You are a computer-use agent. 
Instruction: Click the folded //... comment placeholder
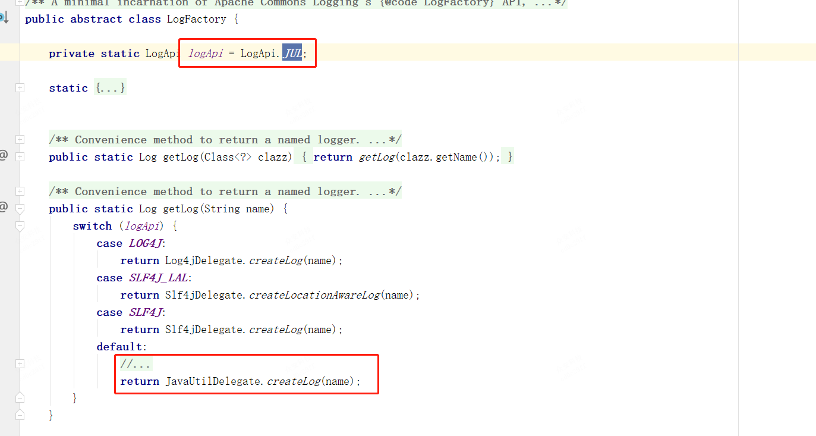[136, 364]
